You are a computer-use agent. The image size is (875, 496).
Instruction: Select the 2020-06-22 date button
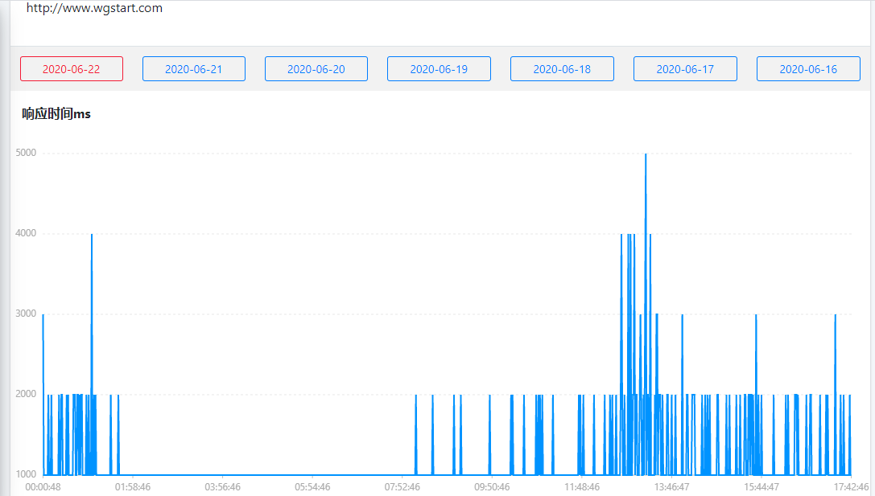tap(72, 68)
